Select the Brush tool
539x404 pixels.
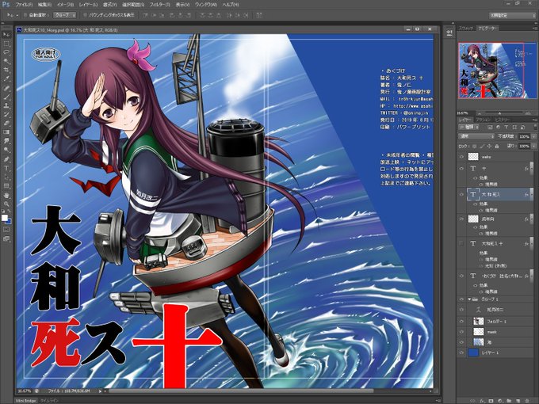(x=6, y=97)
